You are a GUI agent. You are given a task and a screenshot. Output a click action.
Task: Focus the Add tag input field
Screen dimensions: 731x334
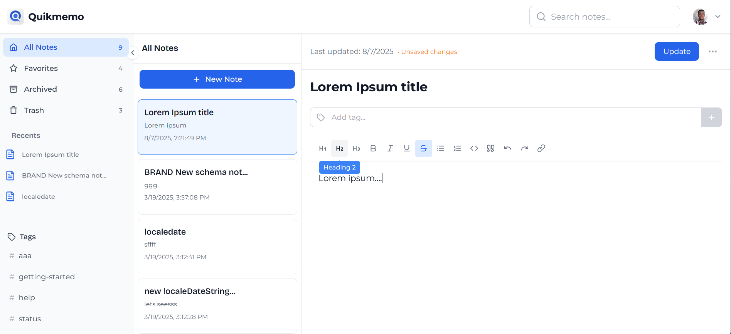505,117
